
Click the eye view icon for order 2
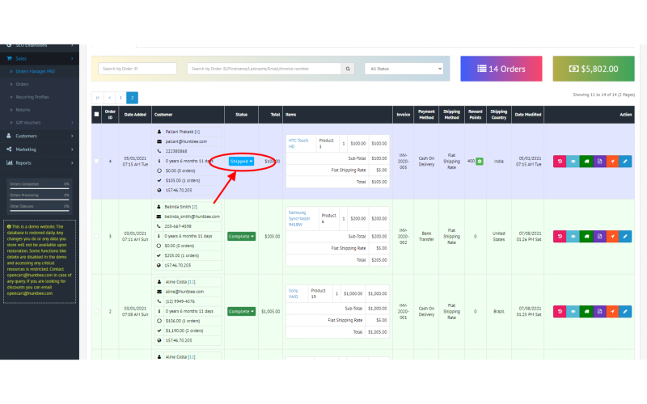pyautogui.click(x=573, y=311)
